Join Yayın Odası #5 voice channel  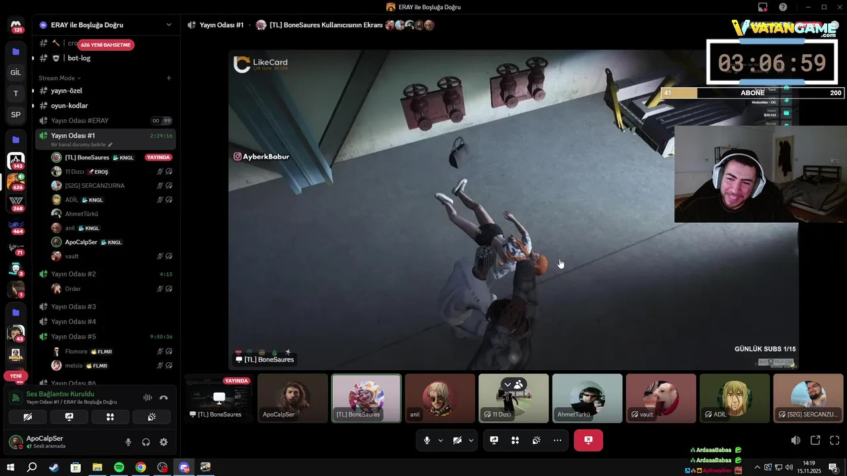point(106,337)
